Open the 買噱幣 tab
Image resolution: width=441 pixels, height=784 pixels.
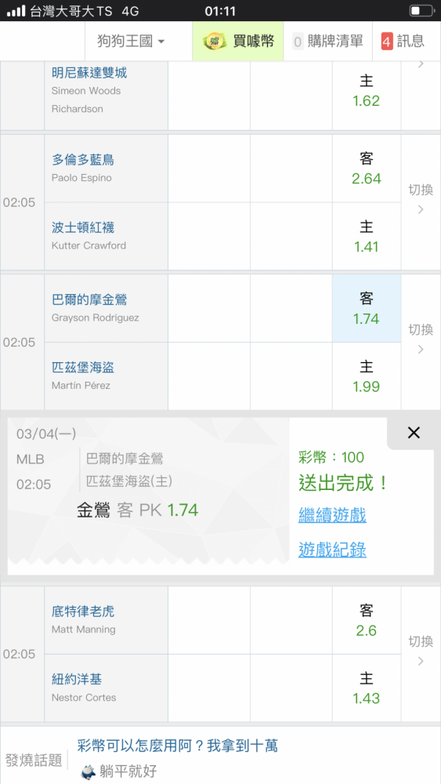pos(237,42)
